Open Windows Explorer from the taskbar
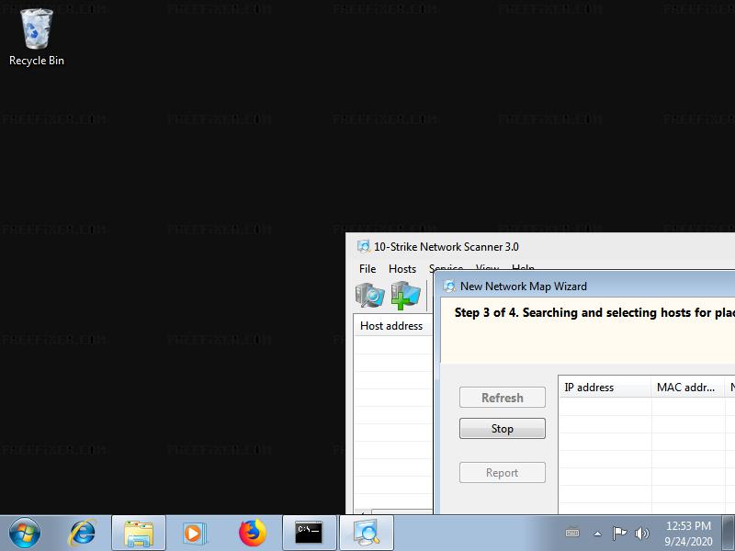The width and height of the screenshot is (735, 551). coord(139,533)
